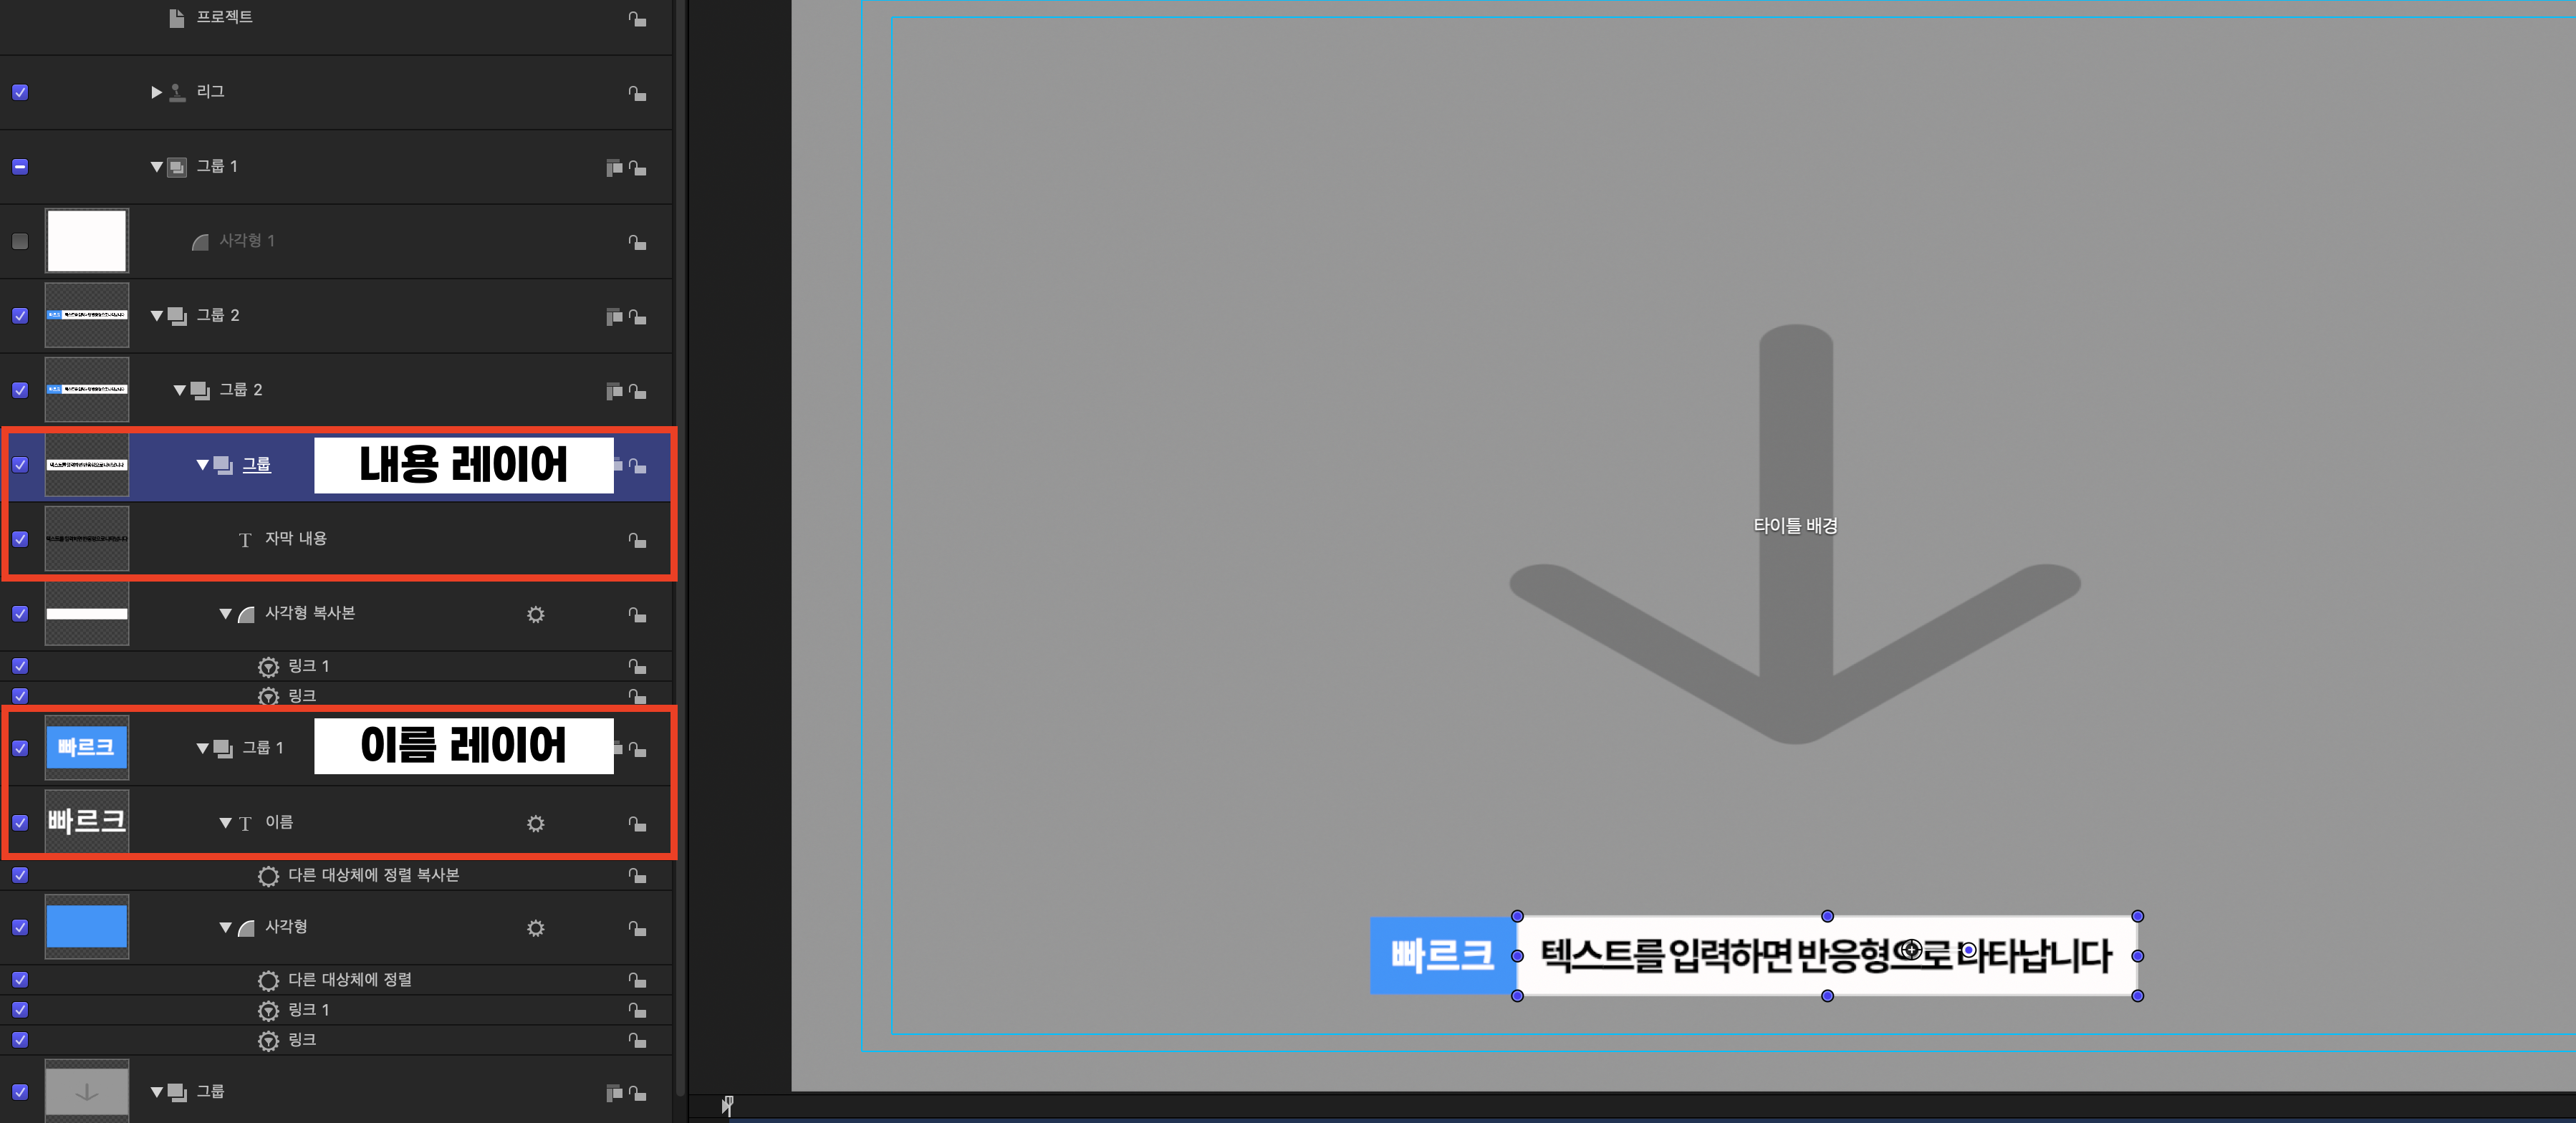Toggle 2D/3D group icon for 그룹 1
This screenshot has width=2576, height=1123.
click(614, 167)
